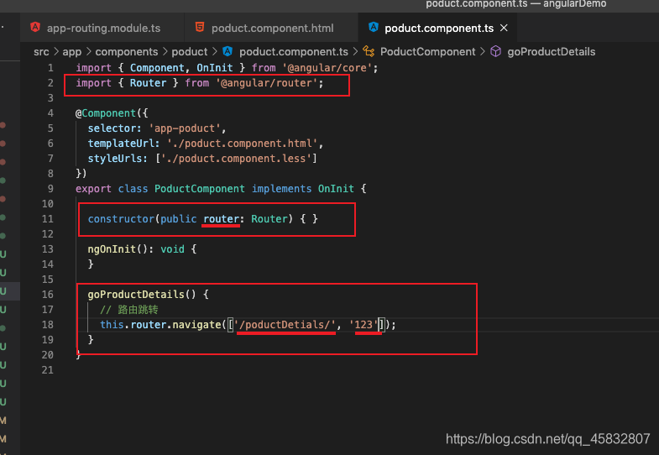Click 'styleUrls' property on line 7
The image size is (659, 455).
[115, 159]
